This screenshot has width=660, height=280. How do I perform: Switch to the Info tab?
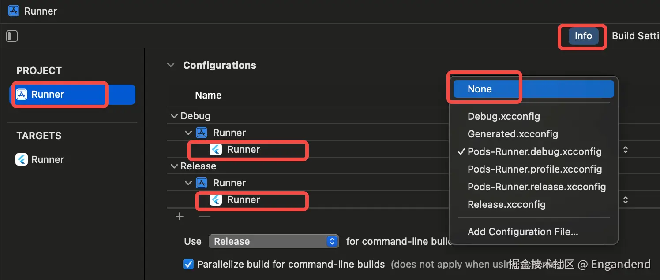point(583,36)
